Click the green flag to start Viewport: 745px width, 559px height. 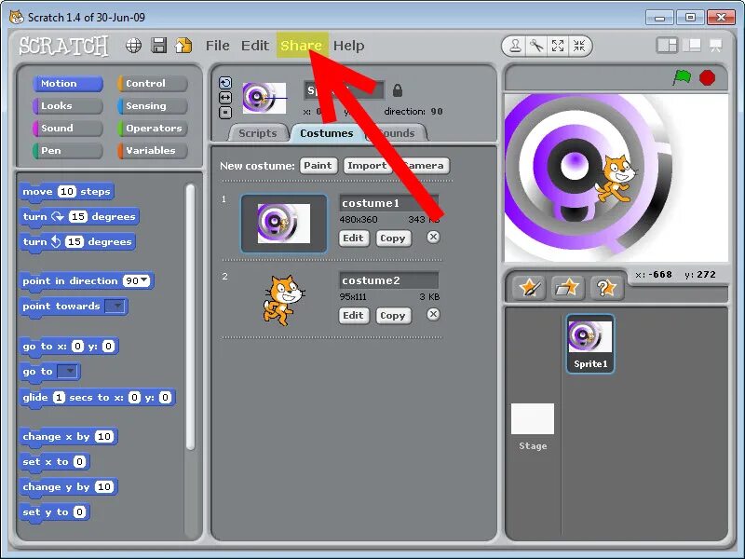[682, 77]
